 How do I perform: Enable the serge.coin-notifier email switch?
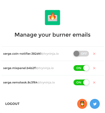pos(81,54)
